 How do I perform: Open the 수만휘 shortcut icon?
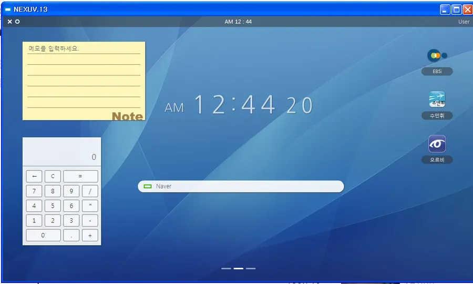437,99
